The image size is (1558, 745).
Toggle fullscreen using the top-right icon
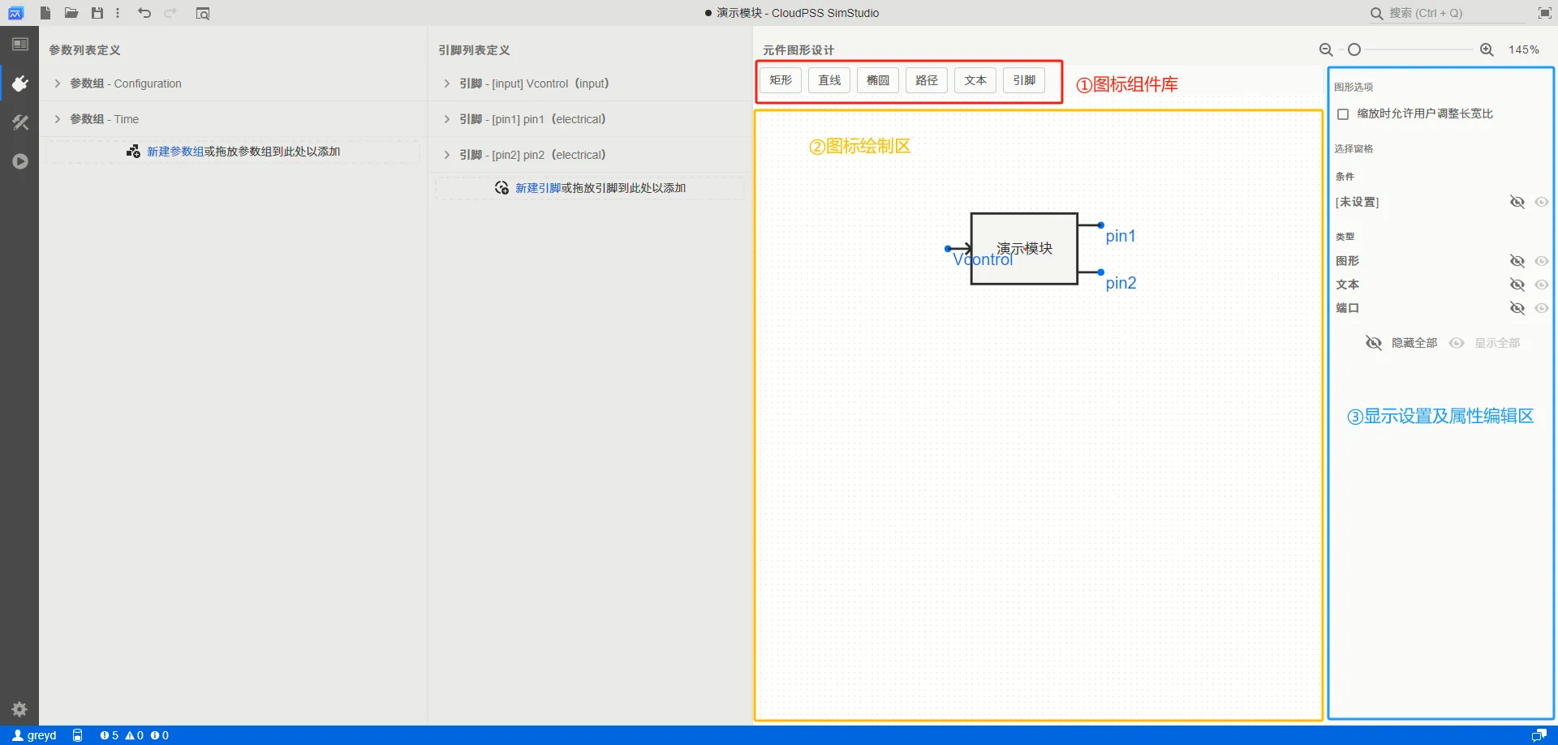click(1545, 13)
